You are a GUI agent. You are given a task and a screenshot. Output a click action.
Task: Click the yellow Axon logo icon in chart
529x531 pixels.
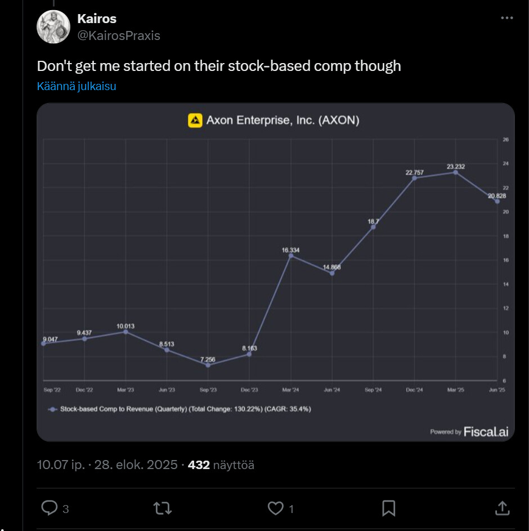(195, 120)
